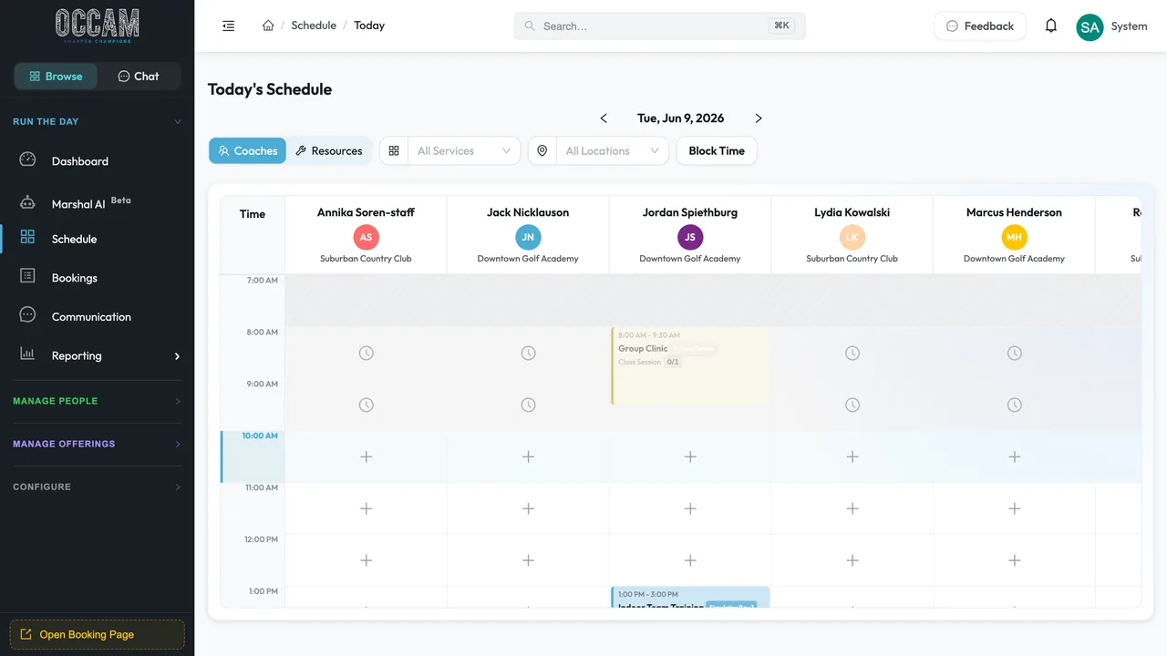Expand CONFIGURE section

[97, 487]
